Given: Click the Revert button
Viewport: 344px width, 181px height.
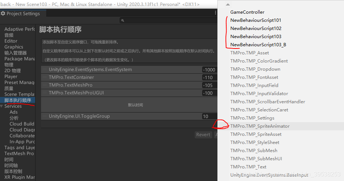Looking at the screenshot, I should [x=203, y=135].
